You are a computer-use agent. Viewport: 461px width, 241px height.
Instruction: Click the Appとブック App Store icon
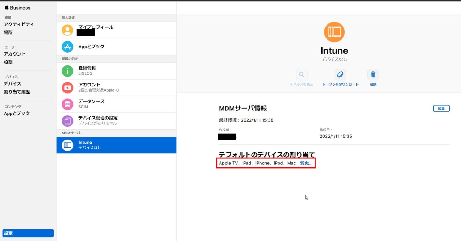67,47
